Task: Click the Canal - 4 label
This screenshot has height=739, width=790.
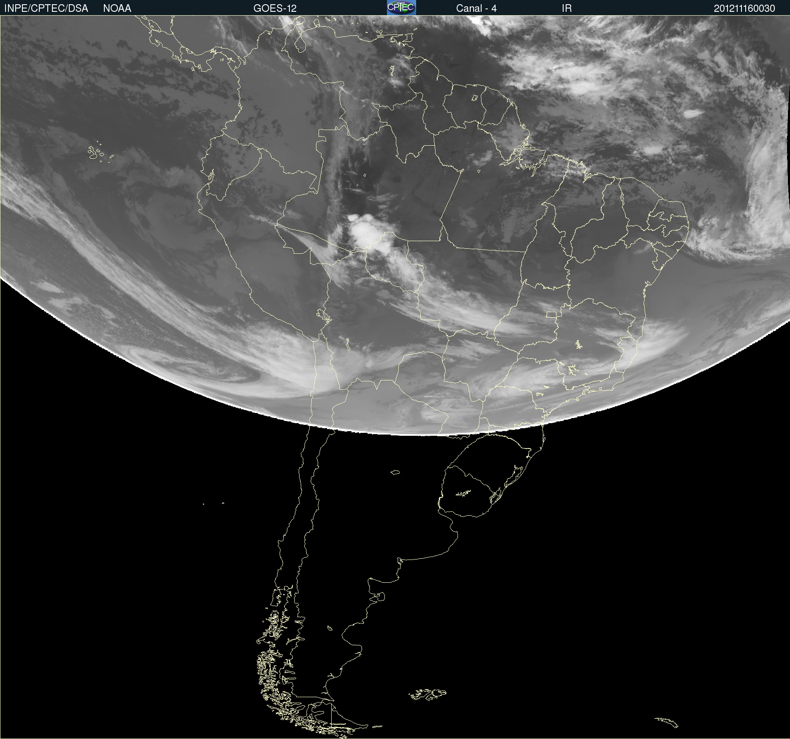Action: point(476,8)
